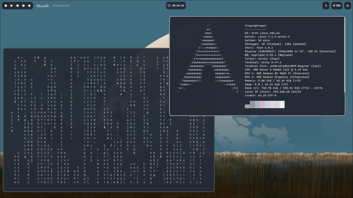Click the clock icon beside 20:24:14

pyautogui.click(x=169, y=6)
